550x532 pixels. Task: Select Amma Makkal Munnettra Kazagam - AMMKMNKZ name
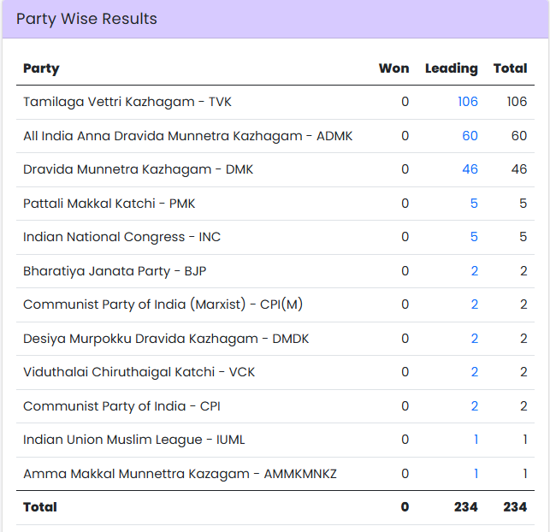click(x=180, y=474)
